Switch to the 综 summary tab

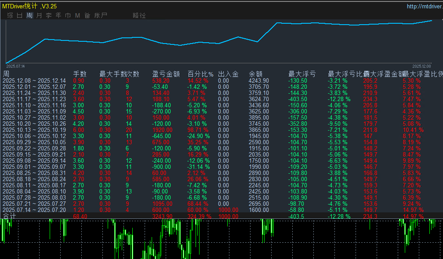click(10, 15)
